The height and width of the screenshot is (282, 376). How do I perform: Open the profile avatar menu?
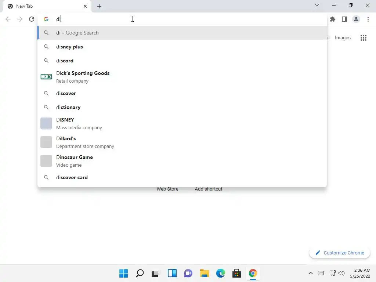click(x=356, y=19)
